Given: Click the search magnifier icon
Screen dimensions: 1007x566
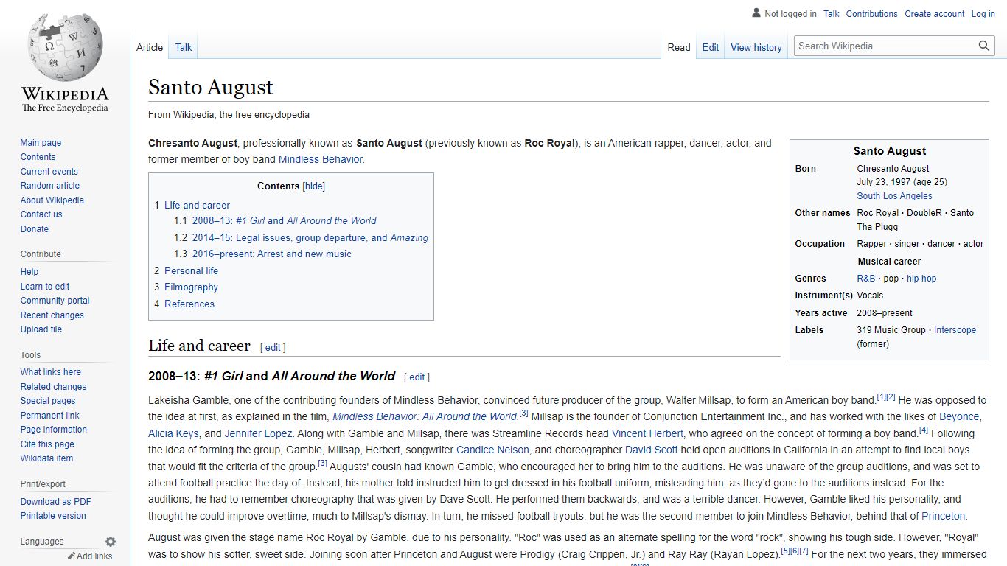Looking at the screenshot, I should click(984, 46).
